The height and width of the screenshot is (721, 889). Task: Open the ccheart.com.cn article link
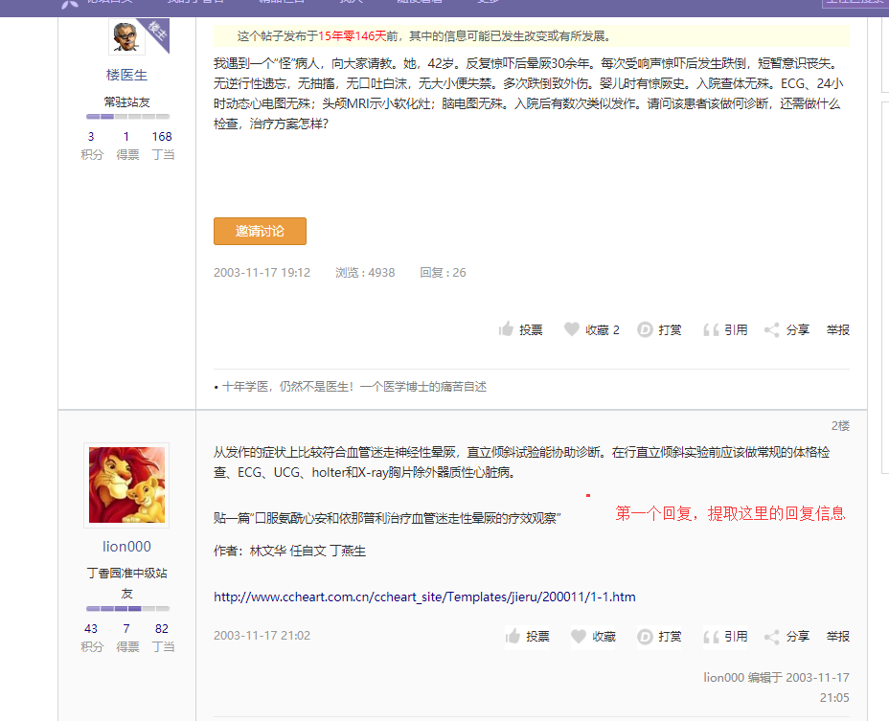(422, 596)
